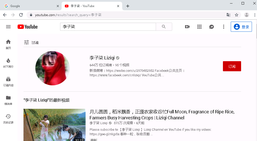View site security lock info
257x141 pixels.
(31, 15)
